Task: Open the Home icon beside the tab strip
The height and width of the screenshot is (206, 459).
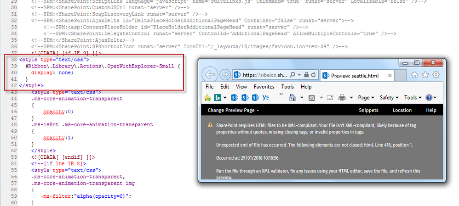Action: 414,75
